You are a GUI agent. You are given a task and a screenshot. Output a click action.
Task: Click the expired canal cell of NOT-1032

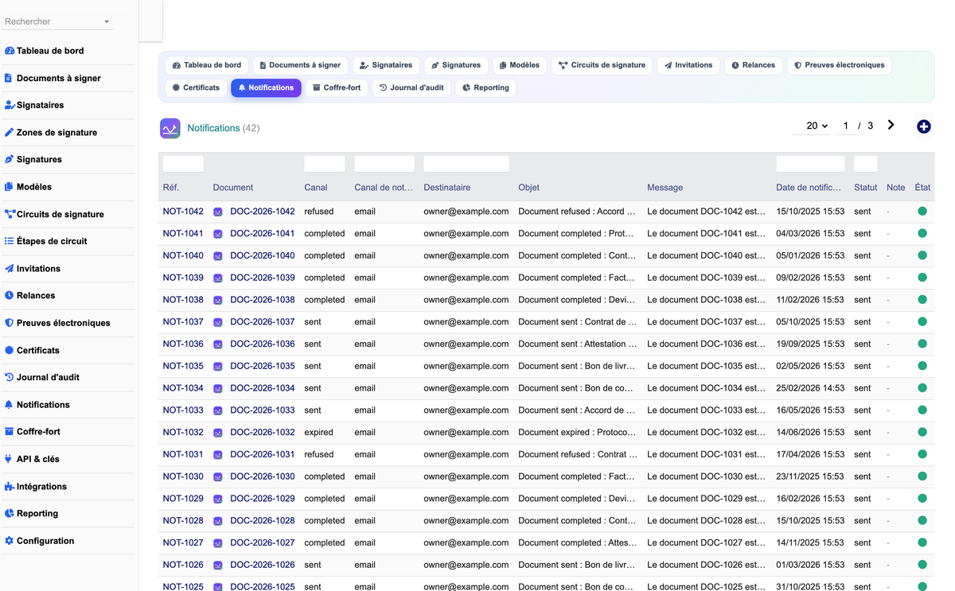point(319,432)
